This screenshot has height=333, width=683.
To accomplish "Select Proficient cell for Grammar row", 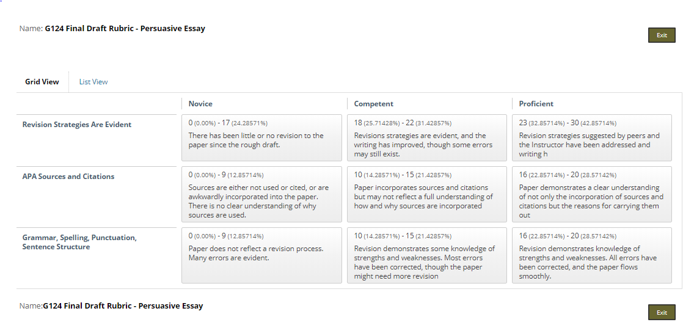I will [592, 255].
